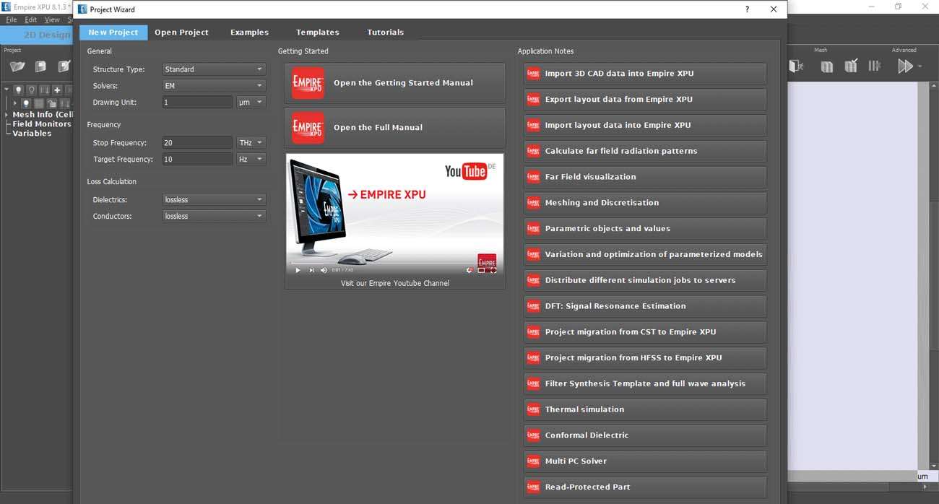
Task: Open the Getting Started Manual
Action: click(394, 83)
